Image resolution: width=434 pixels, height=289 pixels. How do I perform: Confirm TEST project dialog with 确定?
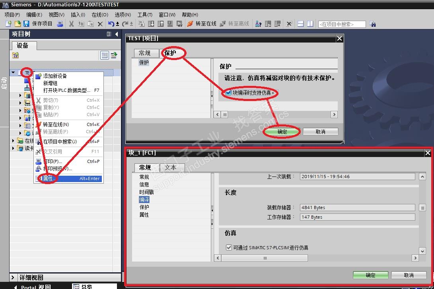(282, 132)
